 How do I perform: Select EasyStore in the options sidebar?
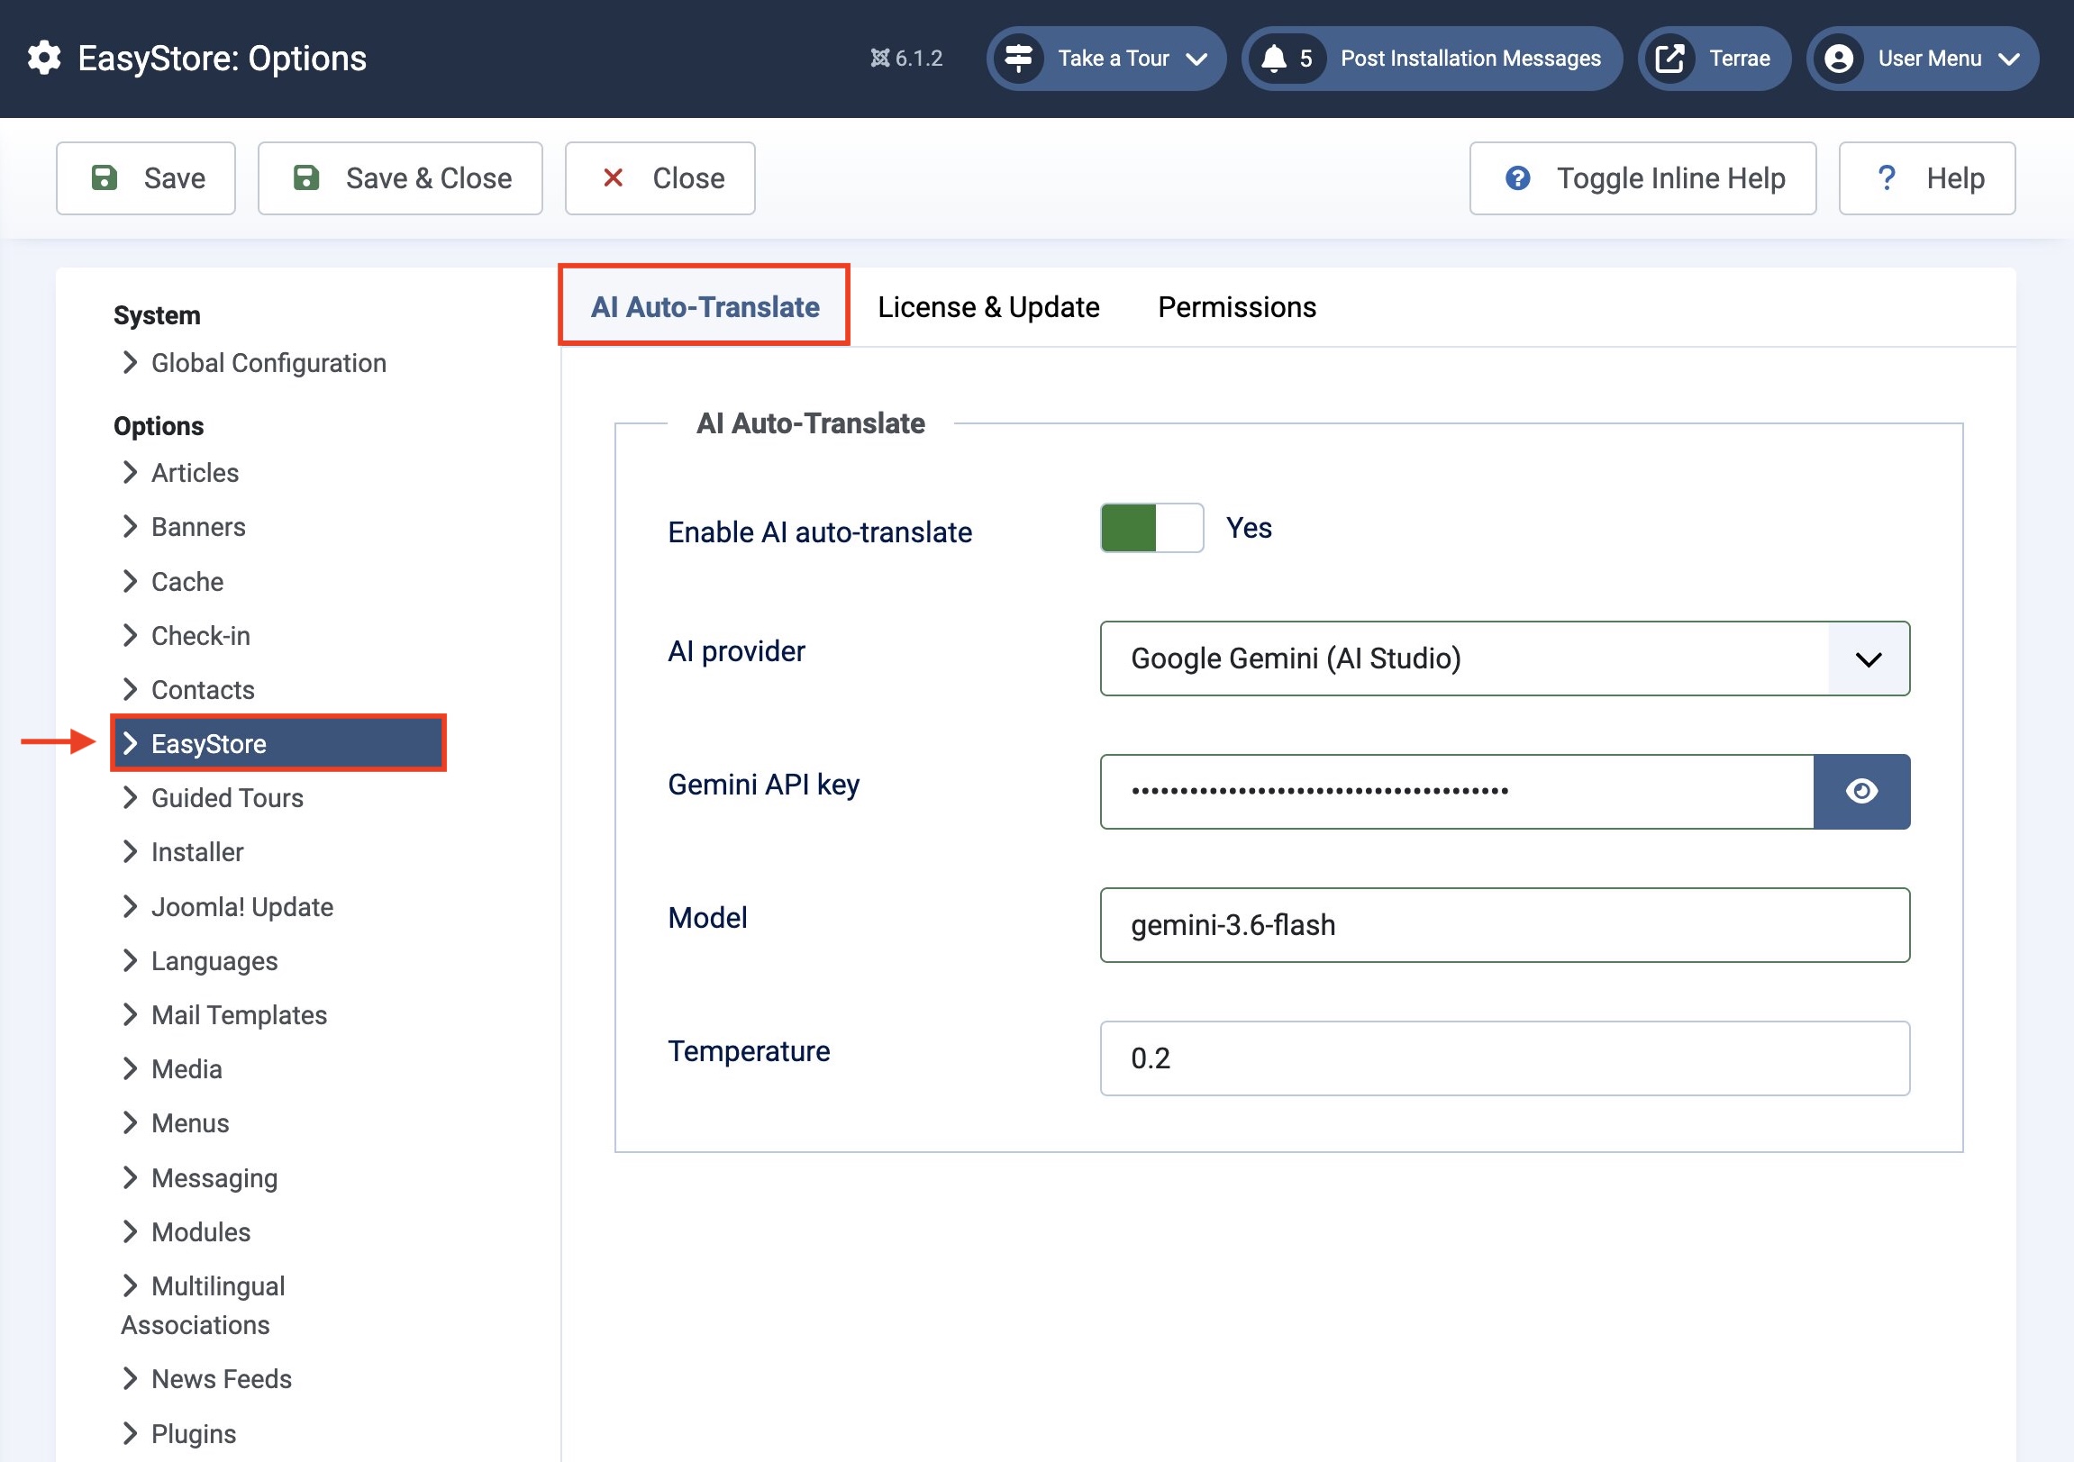coord(278,744)
